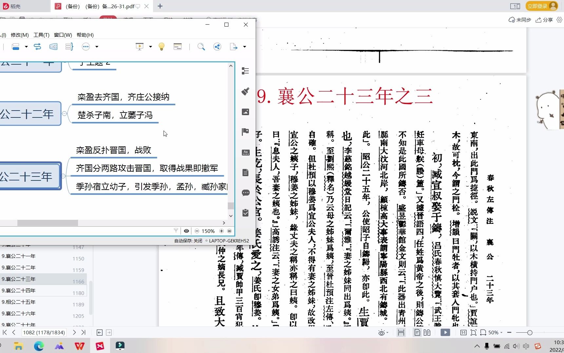Click the mind map horizontal scrollbar thumb

tap(48, 223)
